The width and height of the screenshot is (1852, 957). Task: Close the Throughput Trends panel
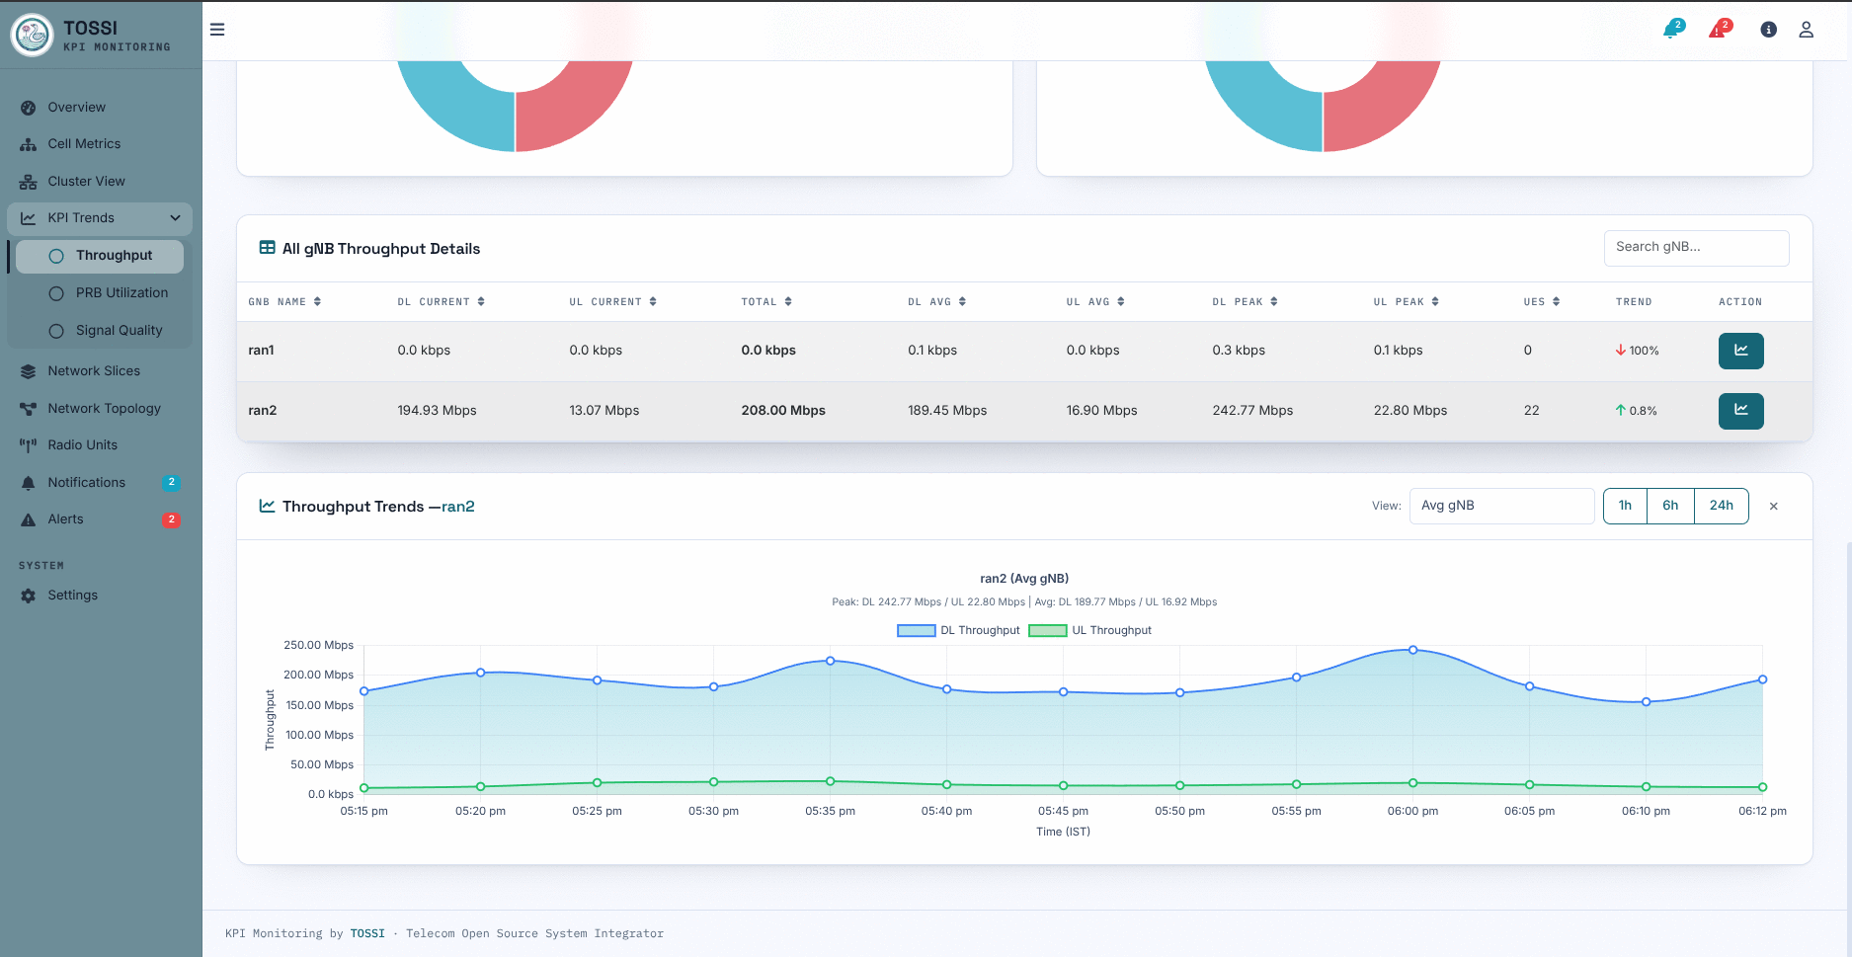pos(1773,507)
